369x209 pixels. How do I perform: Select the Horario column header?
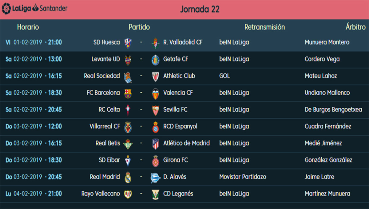(28, 27)
